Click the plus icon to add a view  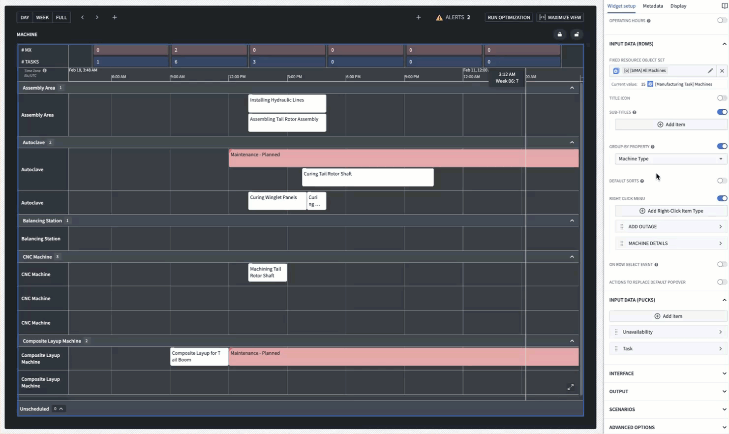[115, 17]
